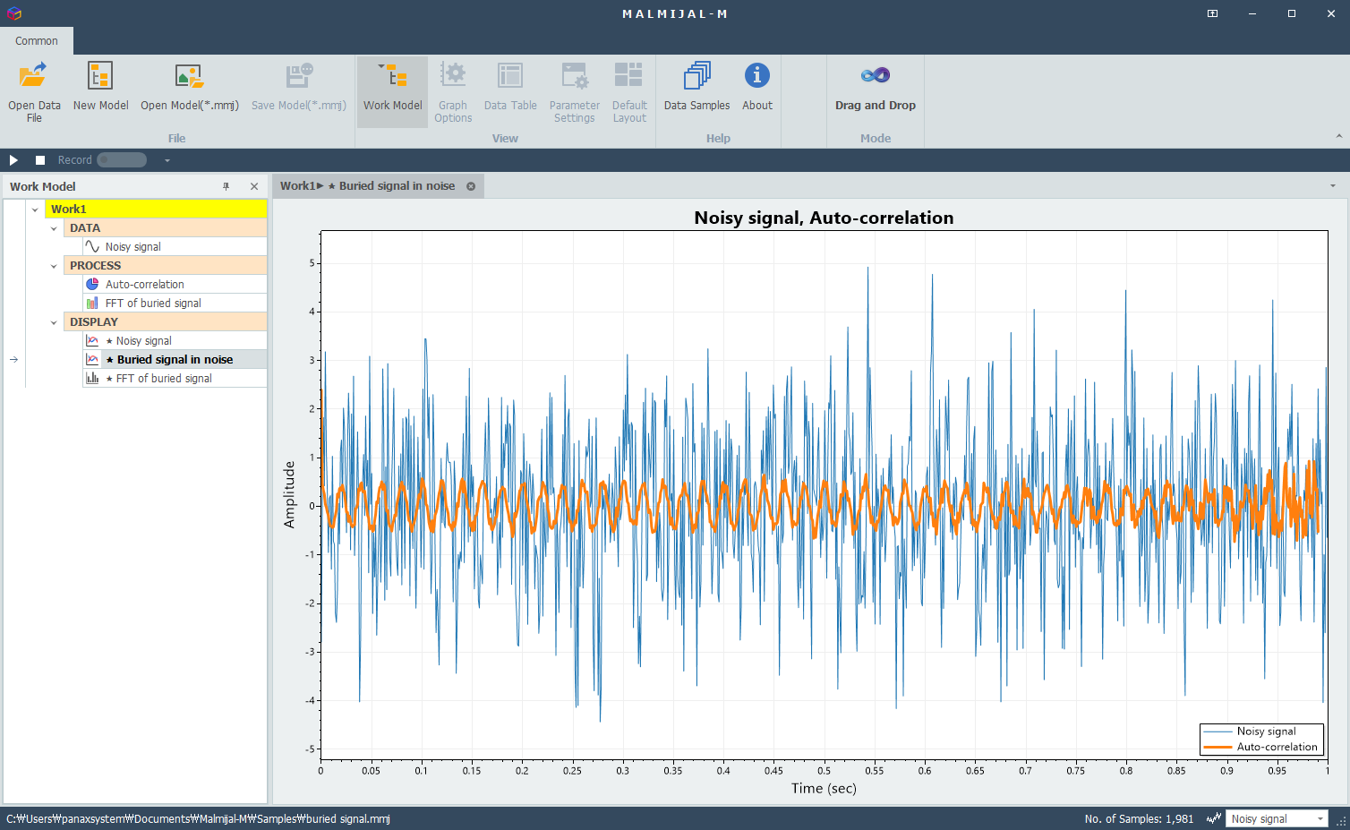
Task: Click the Amplitude axis label
Action: 289,494
